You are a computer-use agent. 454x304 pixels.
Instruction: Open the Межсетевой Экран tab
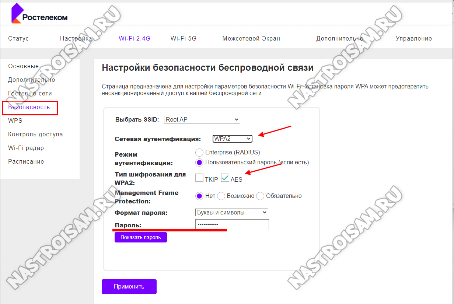(251, 38)
